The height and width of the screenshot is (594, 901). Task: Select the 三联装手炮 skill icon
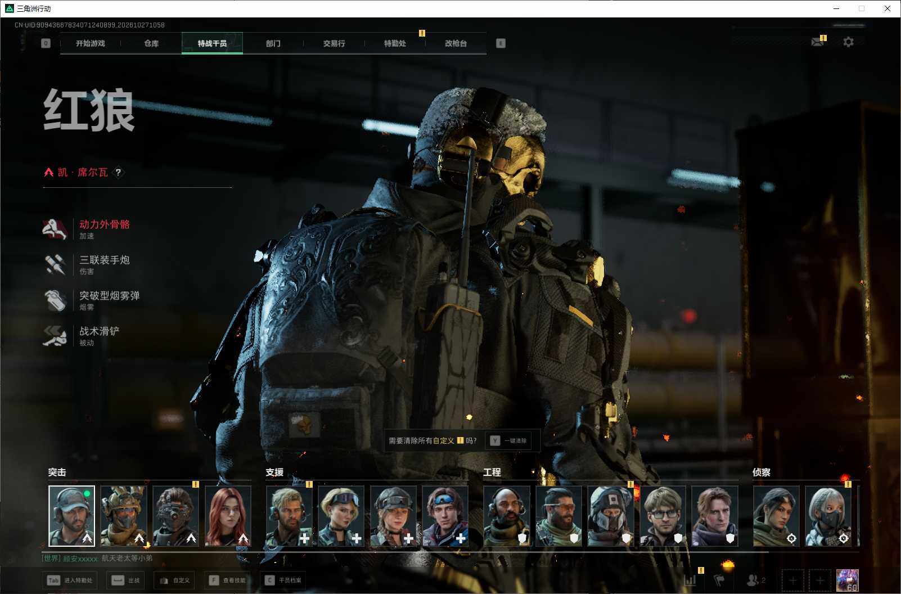pos(55,264)
